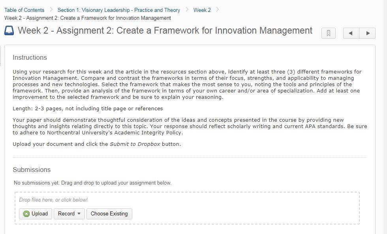Click chevron after Table of Contents

pos(51,9)
